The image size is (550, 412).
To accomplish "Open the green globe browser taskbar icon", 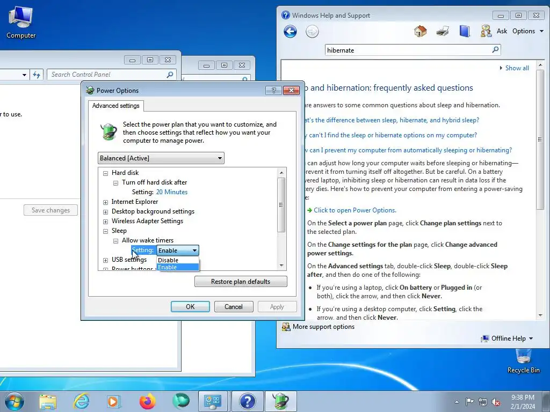I will point(180,401).
